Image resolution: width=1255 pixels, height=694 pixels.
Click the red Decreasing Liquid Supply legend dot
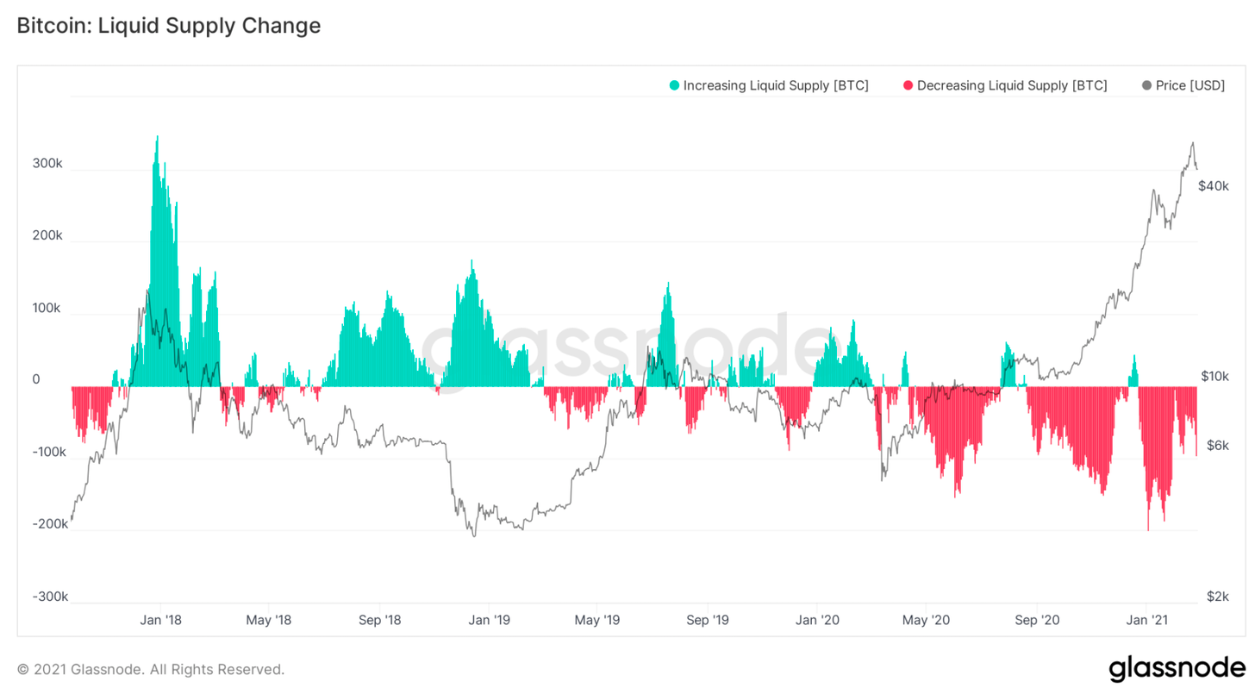pos(908,85)
